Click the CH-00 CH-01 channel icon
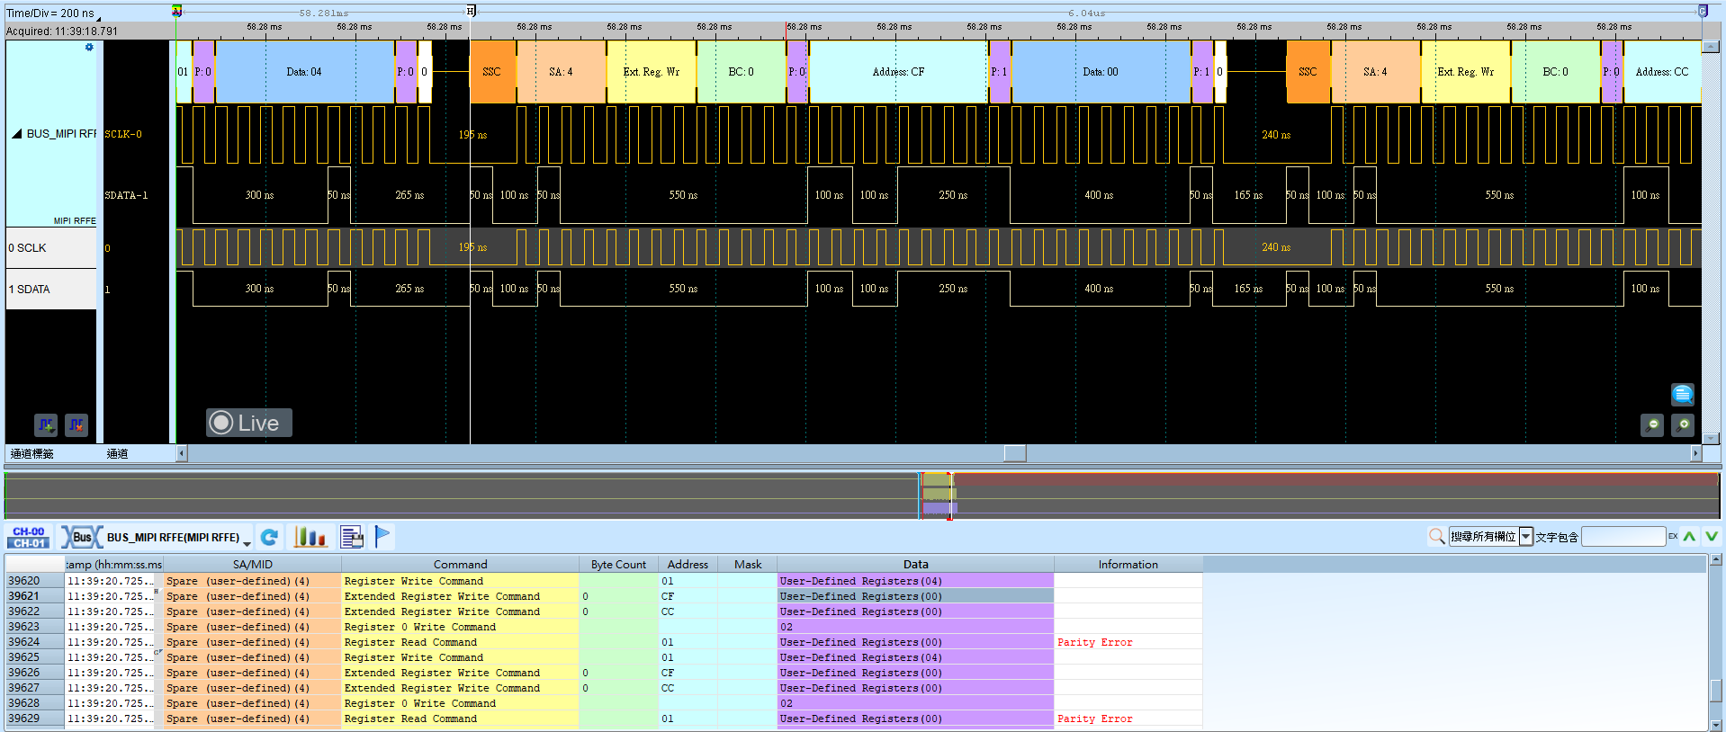Screen dimensions: 1726x732 pyautogui.click(x=29, y=537)
